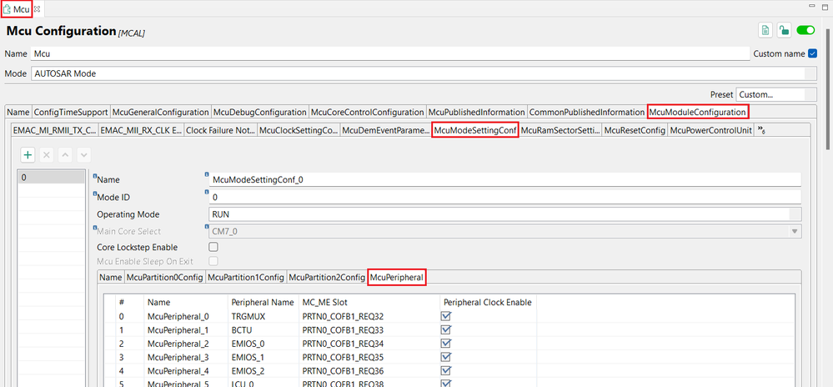
Task: Click the McuModeSettingConf_0 name field
Action: 505,179
